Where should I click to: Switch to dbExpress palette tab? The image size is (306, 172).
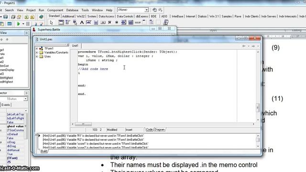[x=142, y=16]
